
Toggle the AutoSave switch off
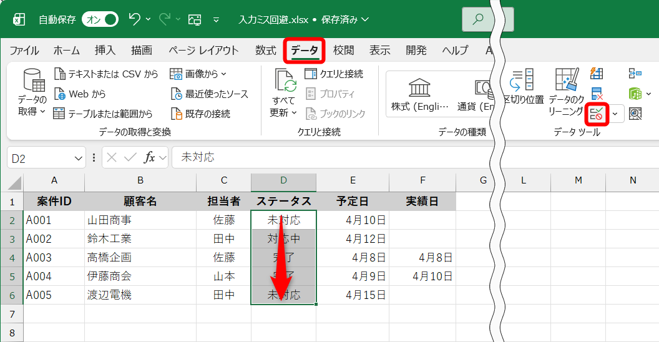coord(100,19)
